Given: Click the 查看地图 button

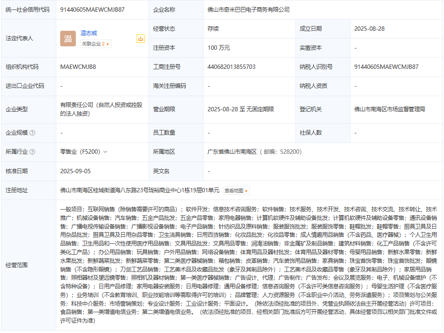Looking at the screenshot, I should pyautogui.click(x=237, y=191).
